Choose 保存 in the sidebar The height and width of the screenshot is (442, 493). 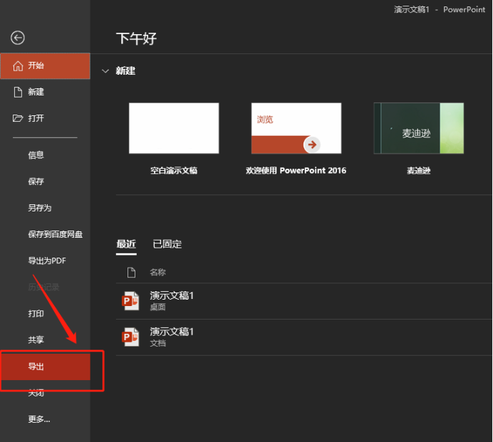(x=36, y=181)
